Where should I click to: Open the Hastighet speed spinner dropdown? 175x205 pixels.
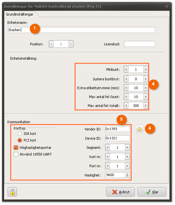pyautogui.click(x=127, y=175)
